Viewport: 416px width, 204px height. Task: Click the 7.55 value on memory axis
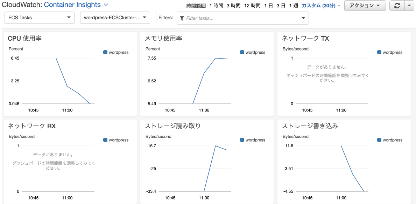point(151,58)
